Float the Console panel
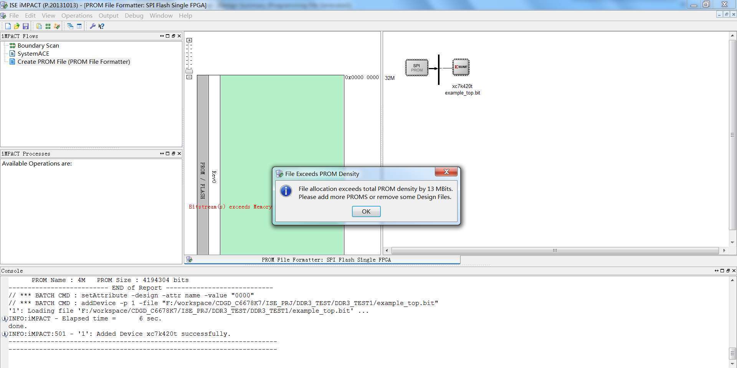 pyautogui.click(x=728, y=270)
